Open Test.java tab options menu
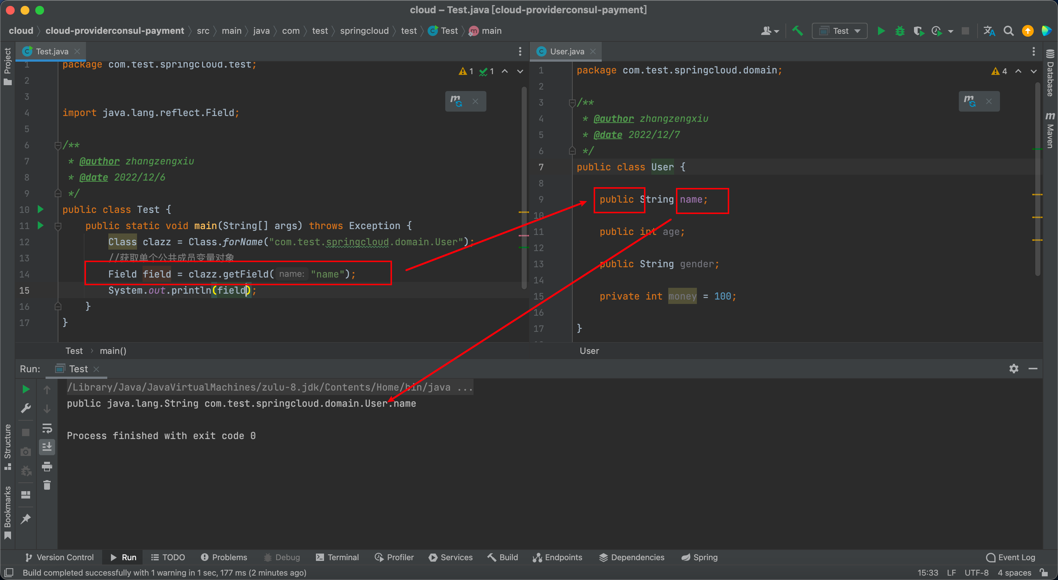1058x580 pixels. [x=520, y=51]
